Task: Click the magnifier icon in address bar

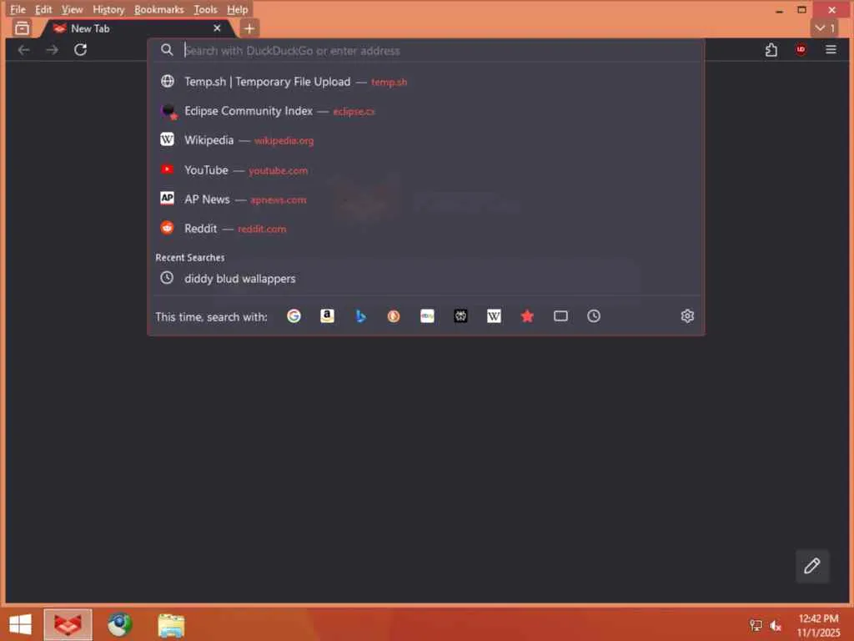Action: click(167, 50)
